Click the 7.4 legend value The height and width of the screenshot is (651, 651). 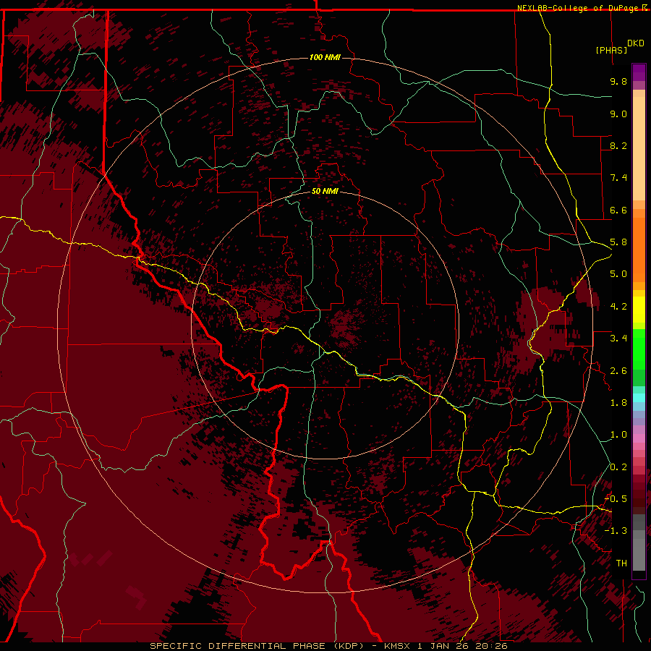[x=618, y=178]
